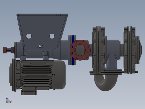Select the motor's cooling fin housing

(37, 76)
